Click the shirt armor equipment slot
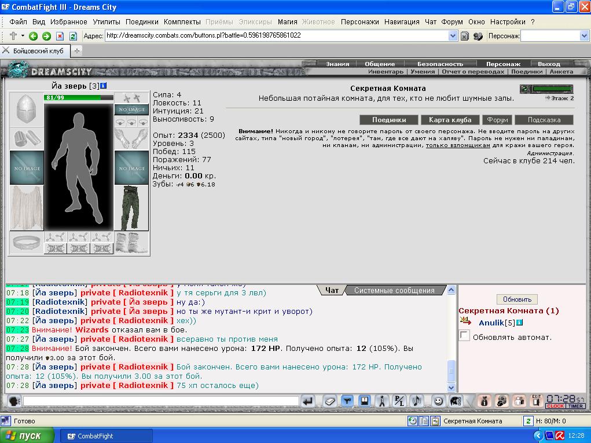The image size is (591, 443). [x=27, y=208]
